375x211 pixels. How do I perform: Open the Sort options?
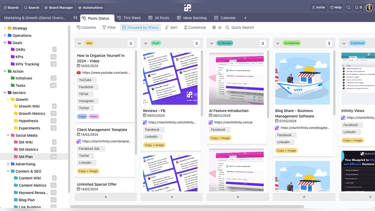click(171, 27)
